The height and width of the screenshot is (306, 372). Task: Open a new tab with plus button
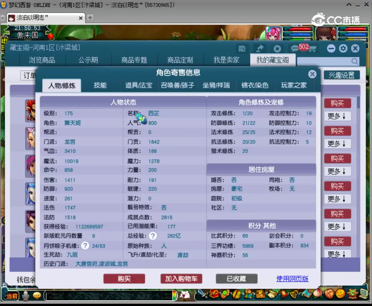(x=90, y=17)
